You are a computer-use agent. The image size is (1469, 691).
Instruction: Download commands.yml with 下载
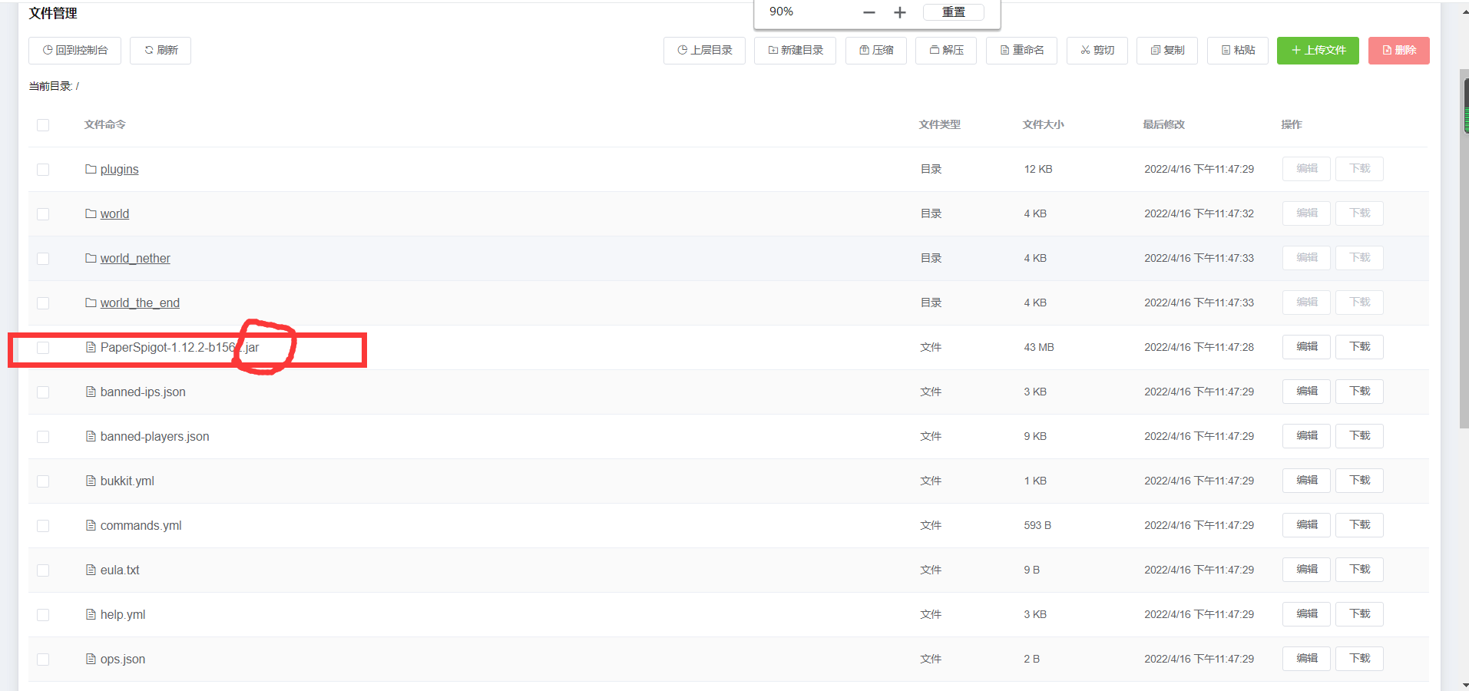[1359, 525]
